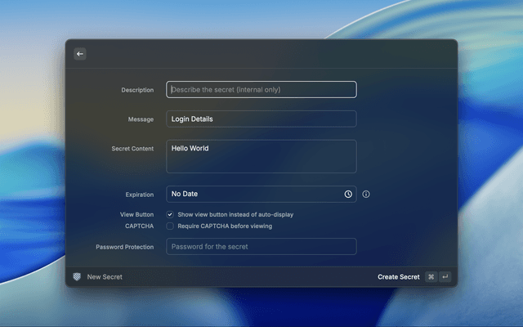Click the New Secret title text
This screenshot has height=327, width=523.
coord(105,277)
